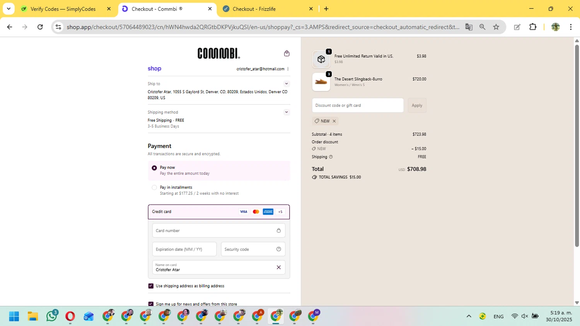Image resolution: width=580 pixels, height=326 pixels.
Task: Reload the checkout page
Action: (x=40, y=27)
